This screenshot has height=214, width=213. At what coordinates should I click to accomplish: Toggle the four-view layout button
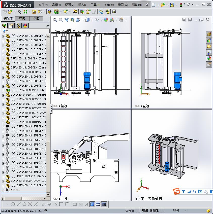pyautogui.click(x=104, y=204)
